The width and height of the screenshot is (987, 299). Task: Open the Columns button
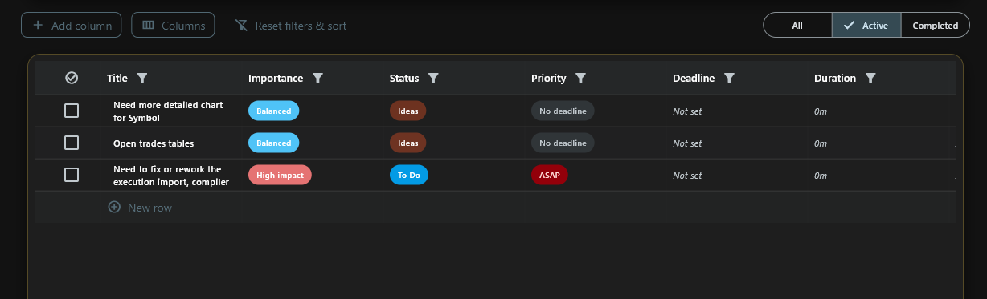click(x=173, y=25)
